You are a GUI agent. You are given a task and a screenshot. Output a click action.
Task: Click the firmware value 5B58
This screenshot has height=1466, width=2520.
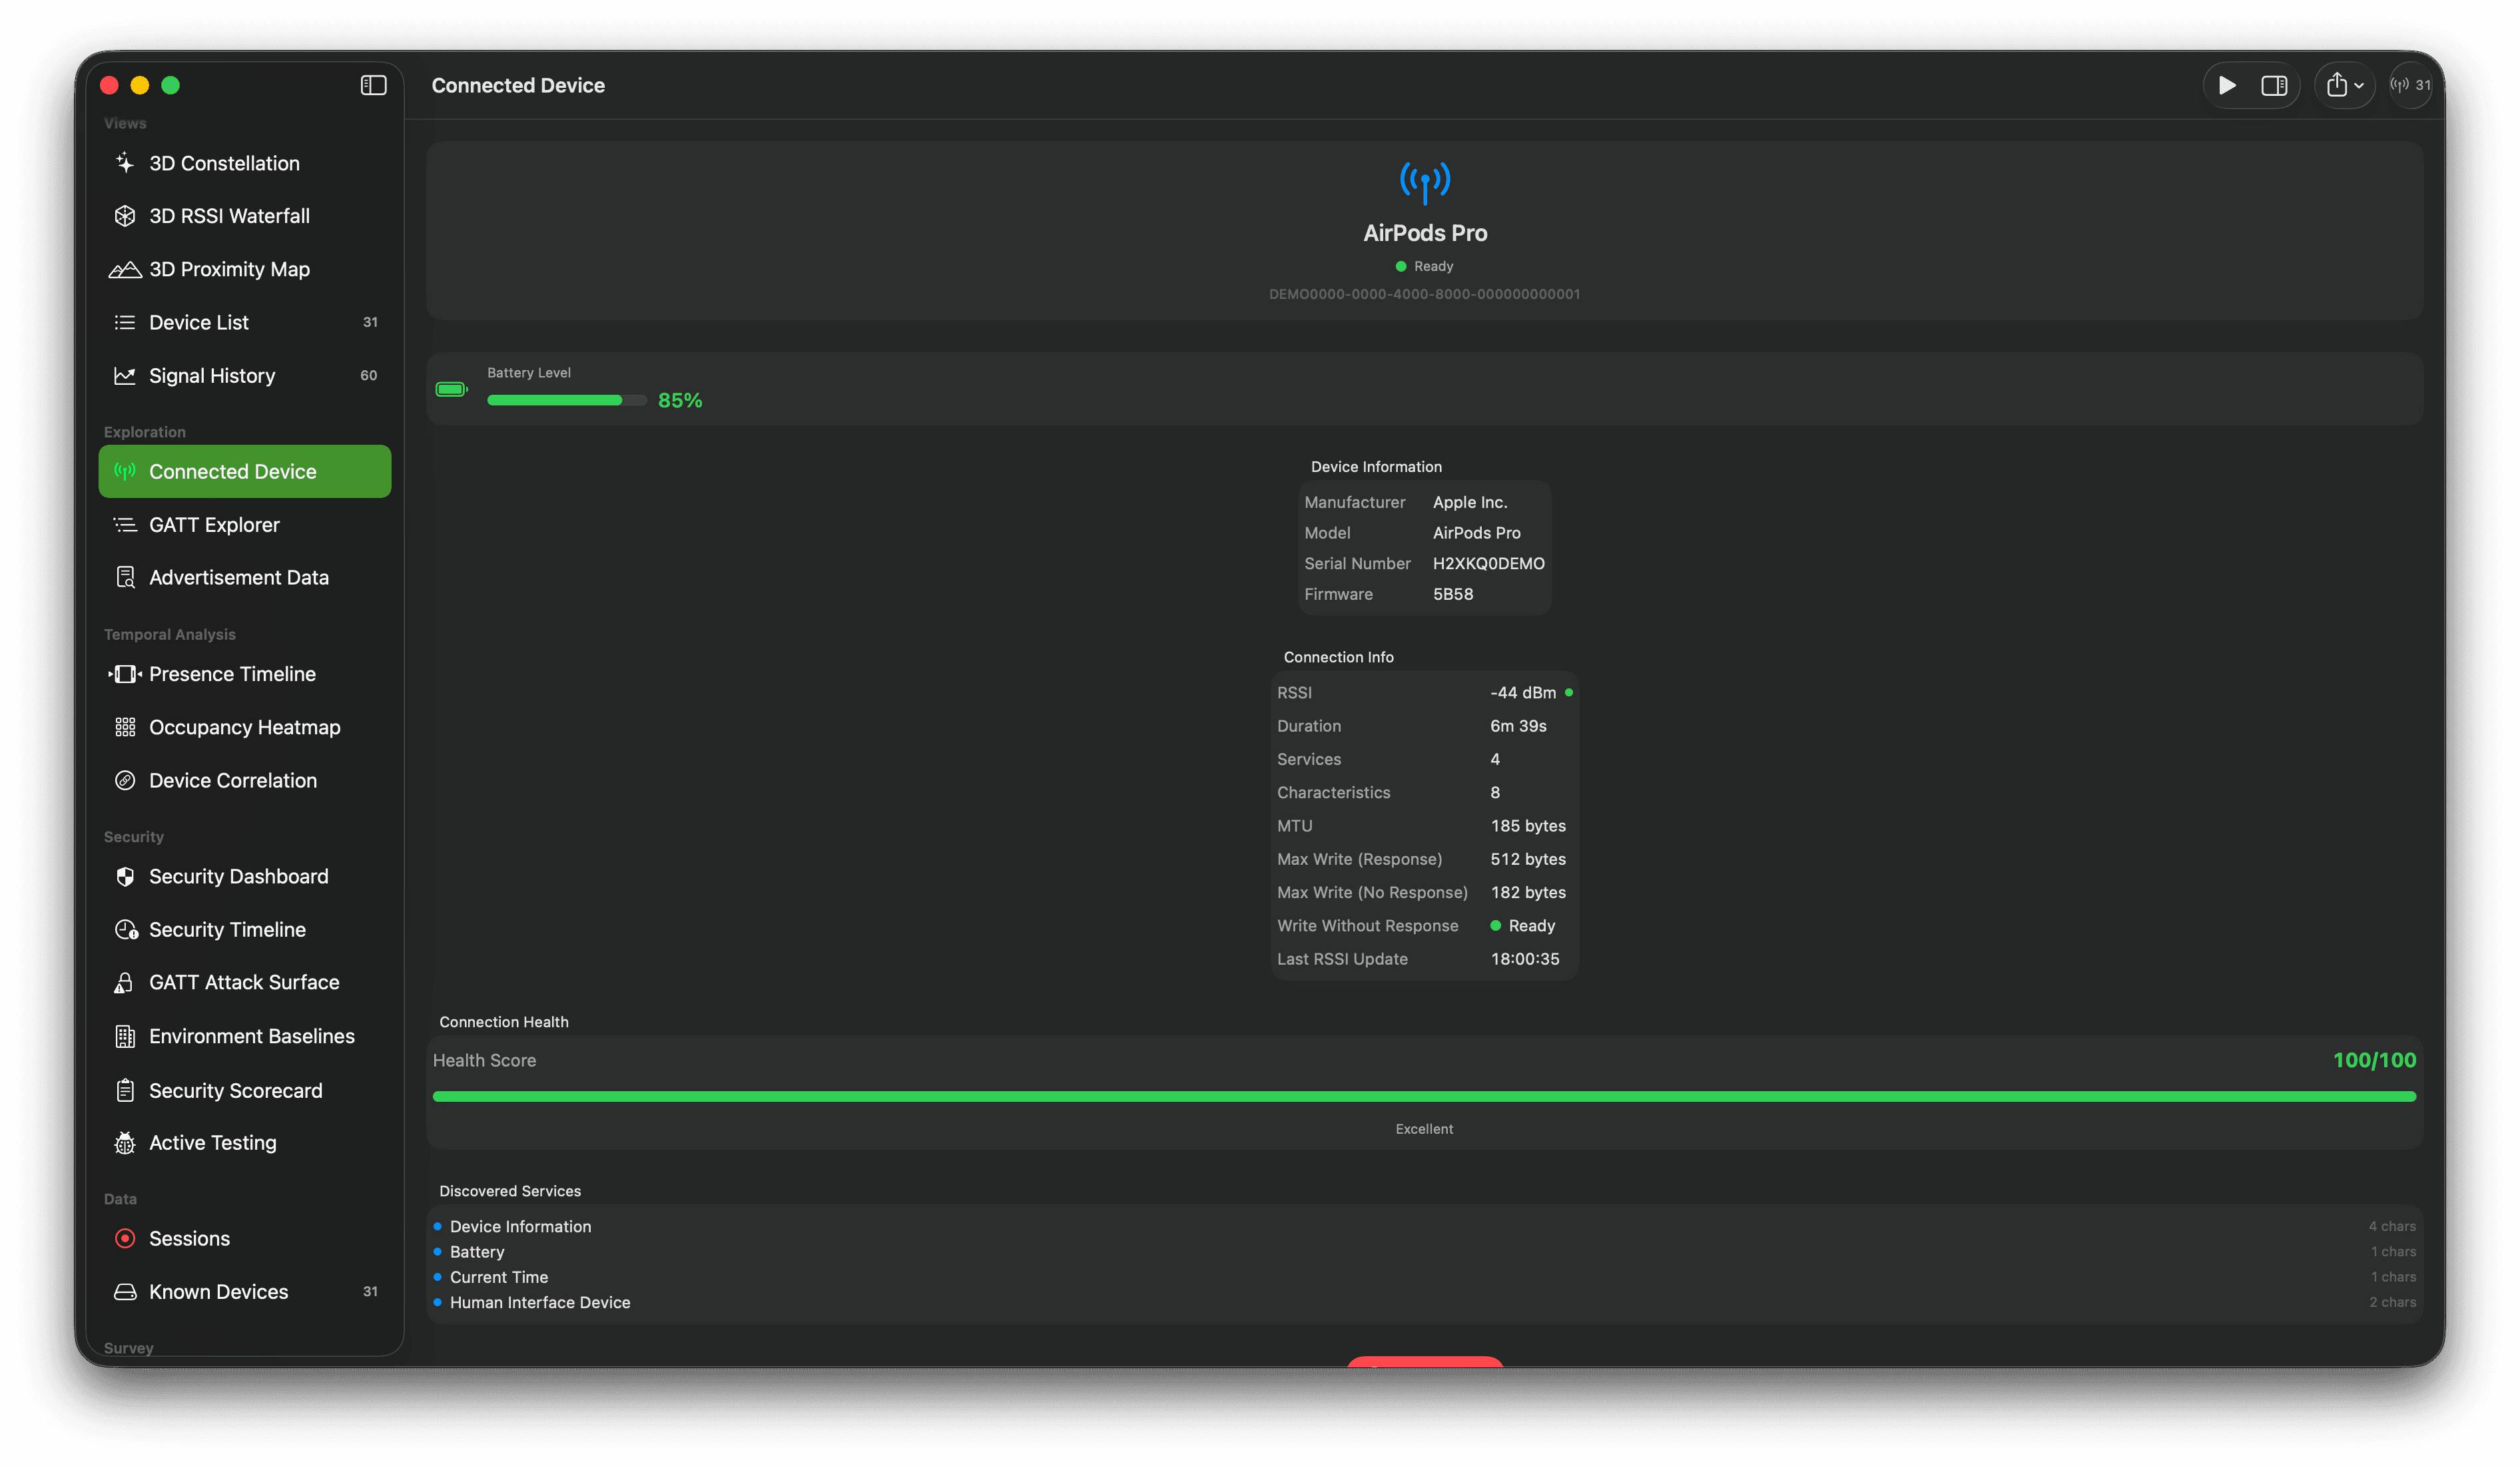click(1452, 594)
